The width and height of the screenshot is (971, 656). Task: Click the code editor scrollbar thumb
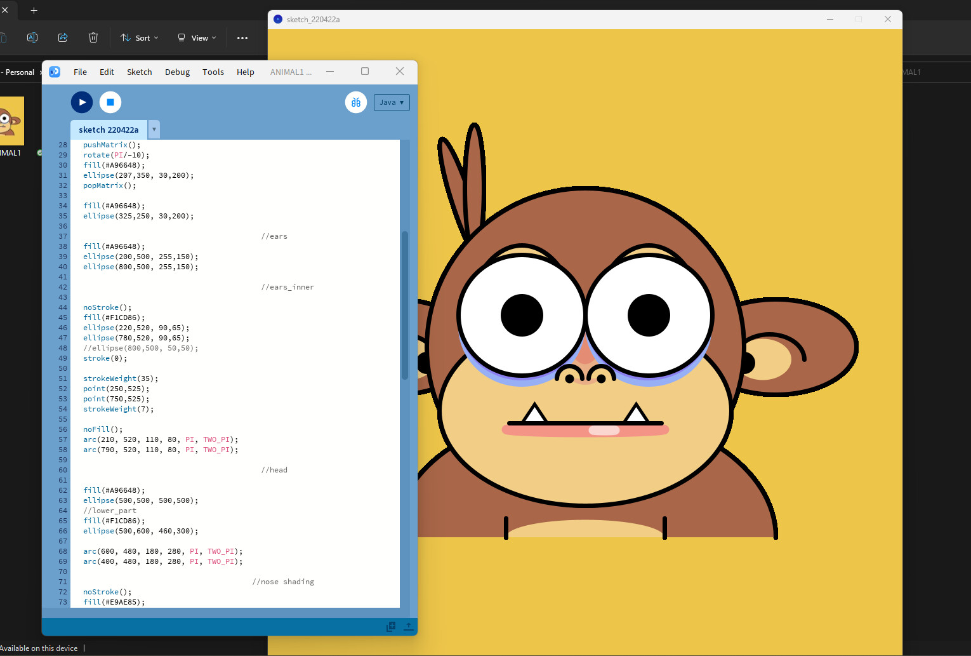(405, 305)
